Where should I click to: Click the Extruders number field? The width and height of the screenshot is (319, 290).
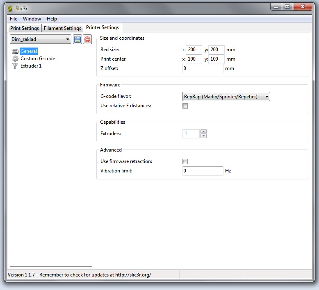[x=191, y=134]
